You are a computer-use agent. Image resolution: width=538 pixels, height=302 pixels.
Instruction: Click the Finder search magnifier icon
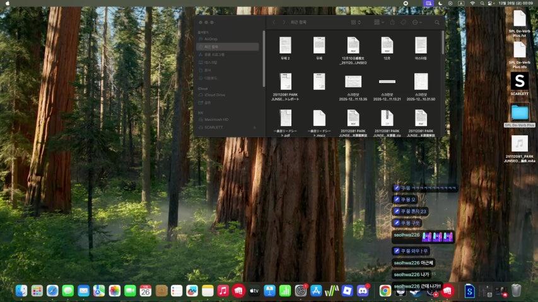[x=436, y=22]
